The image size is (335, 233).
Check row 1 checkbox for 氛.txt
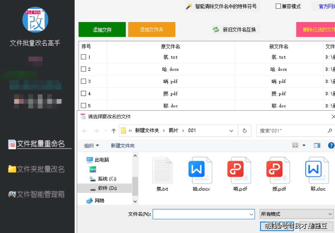pos(83,57)
